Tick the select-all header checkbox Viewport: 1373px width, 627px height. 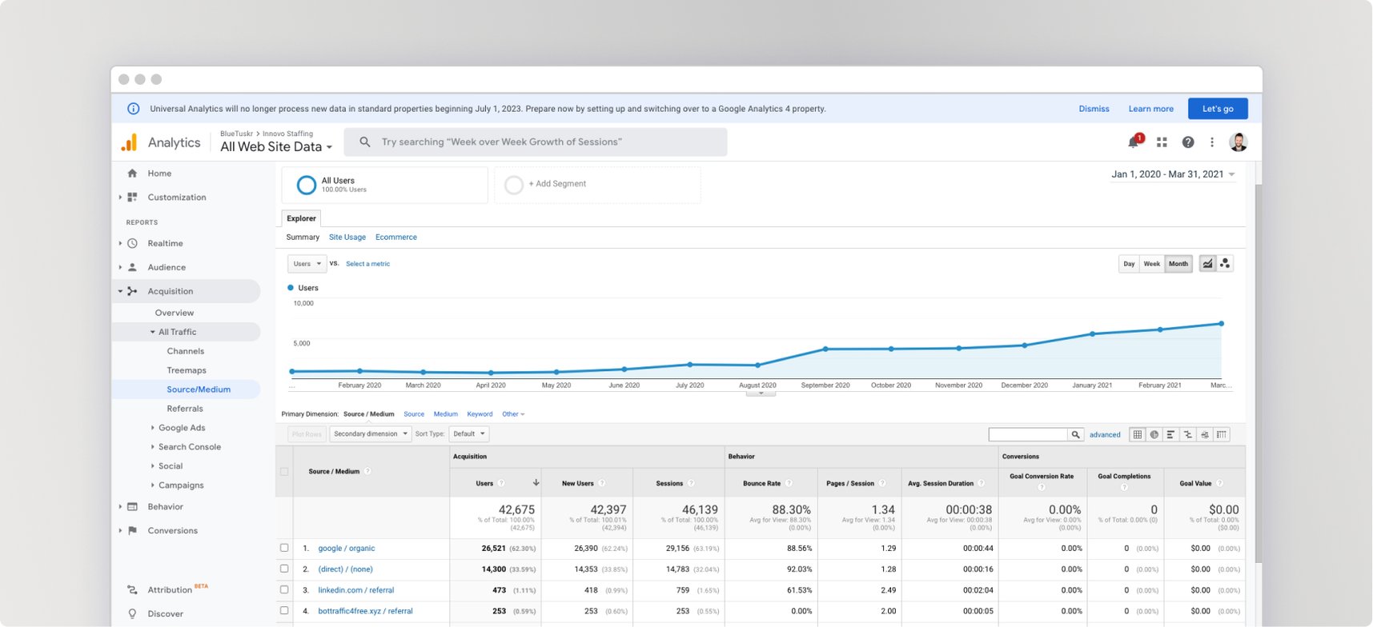[284, 471]
